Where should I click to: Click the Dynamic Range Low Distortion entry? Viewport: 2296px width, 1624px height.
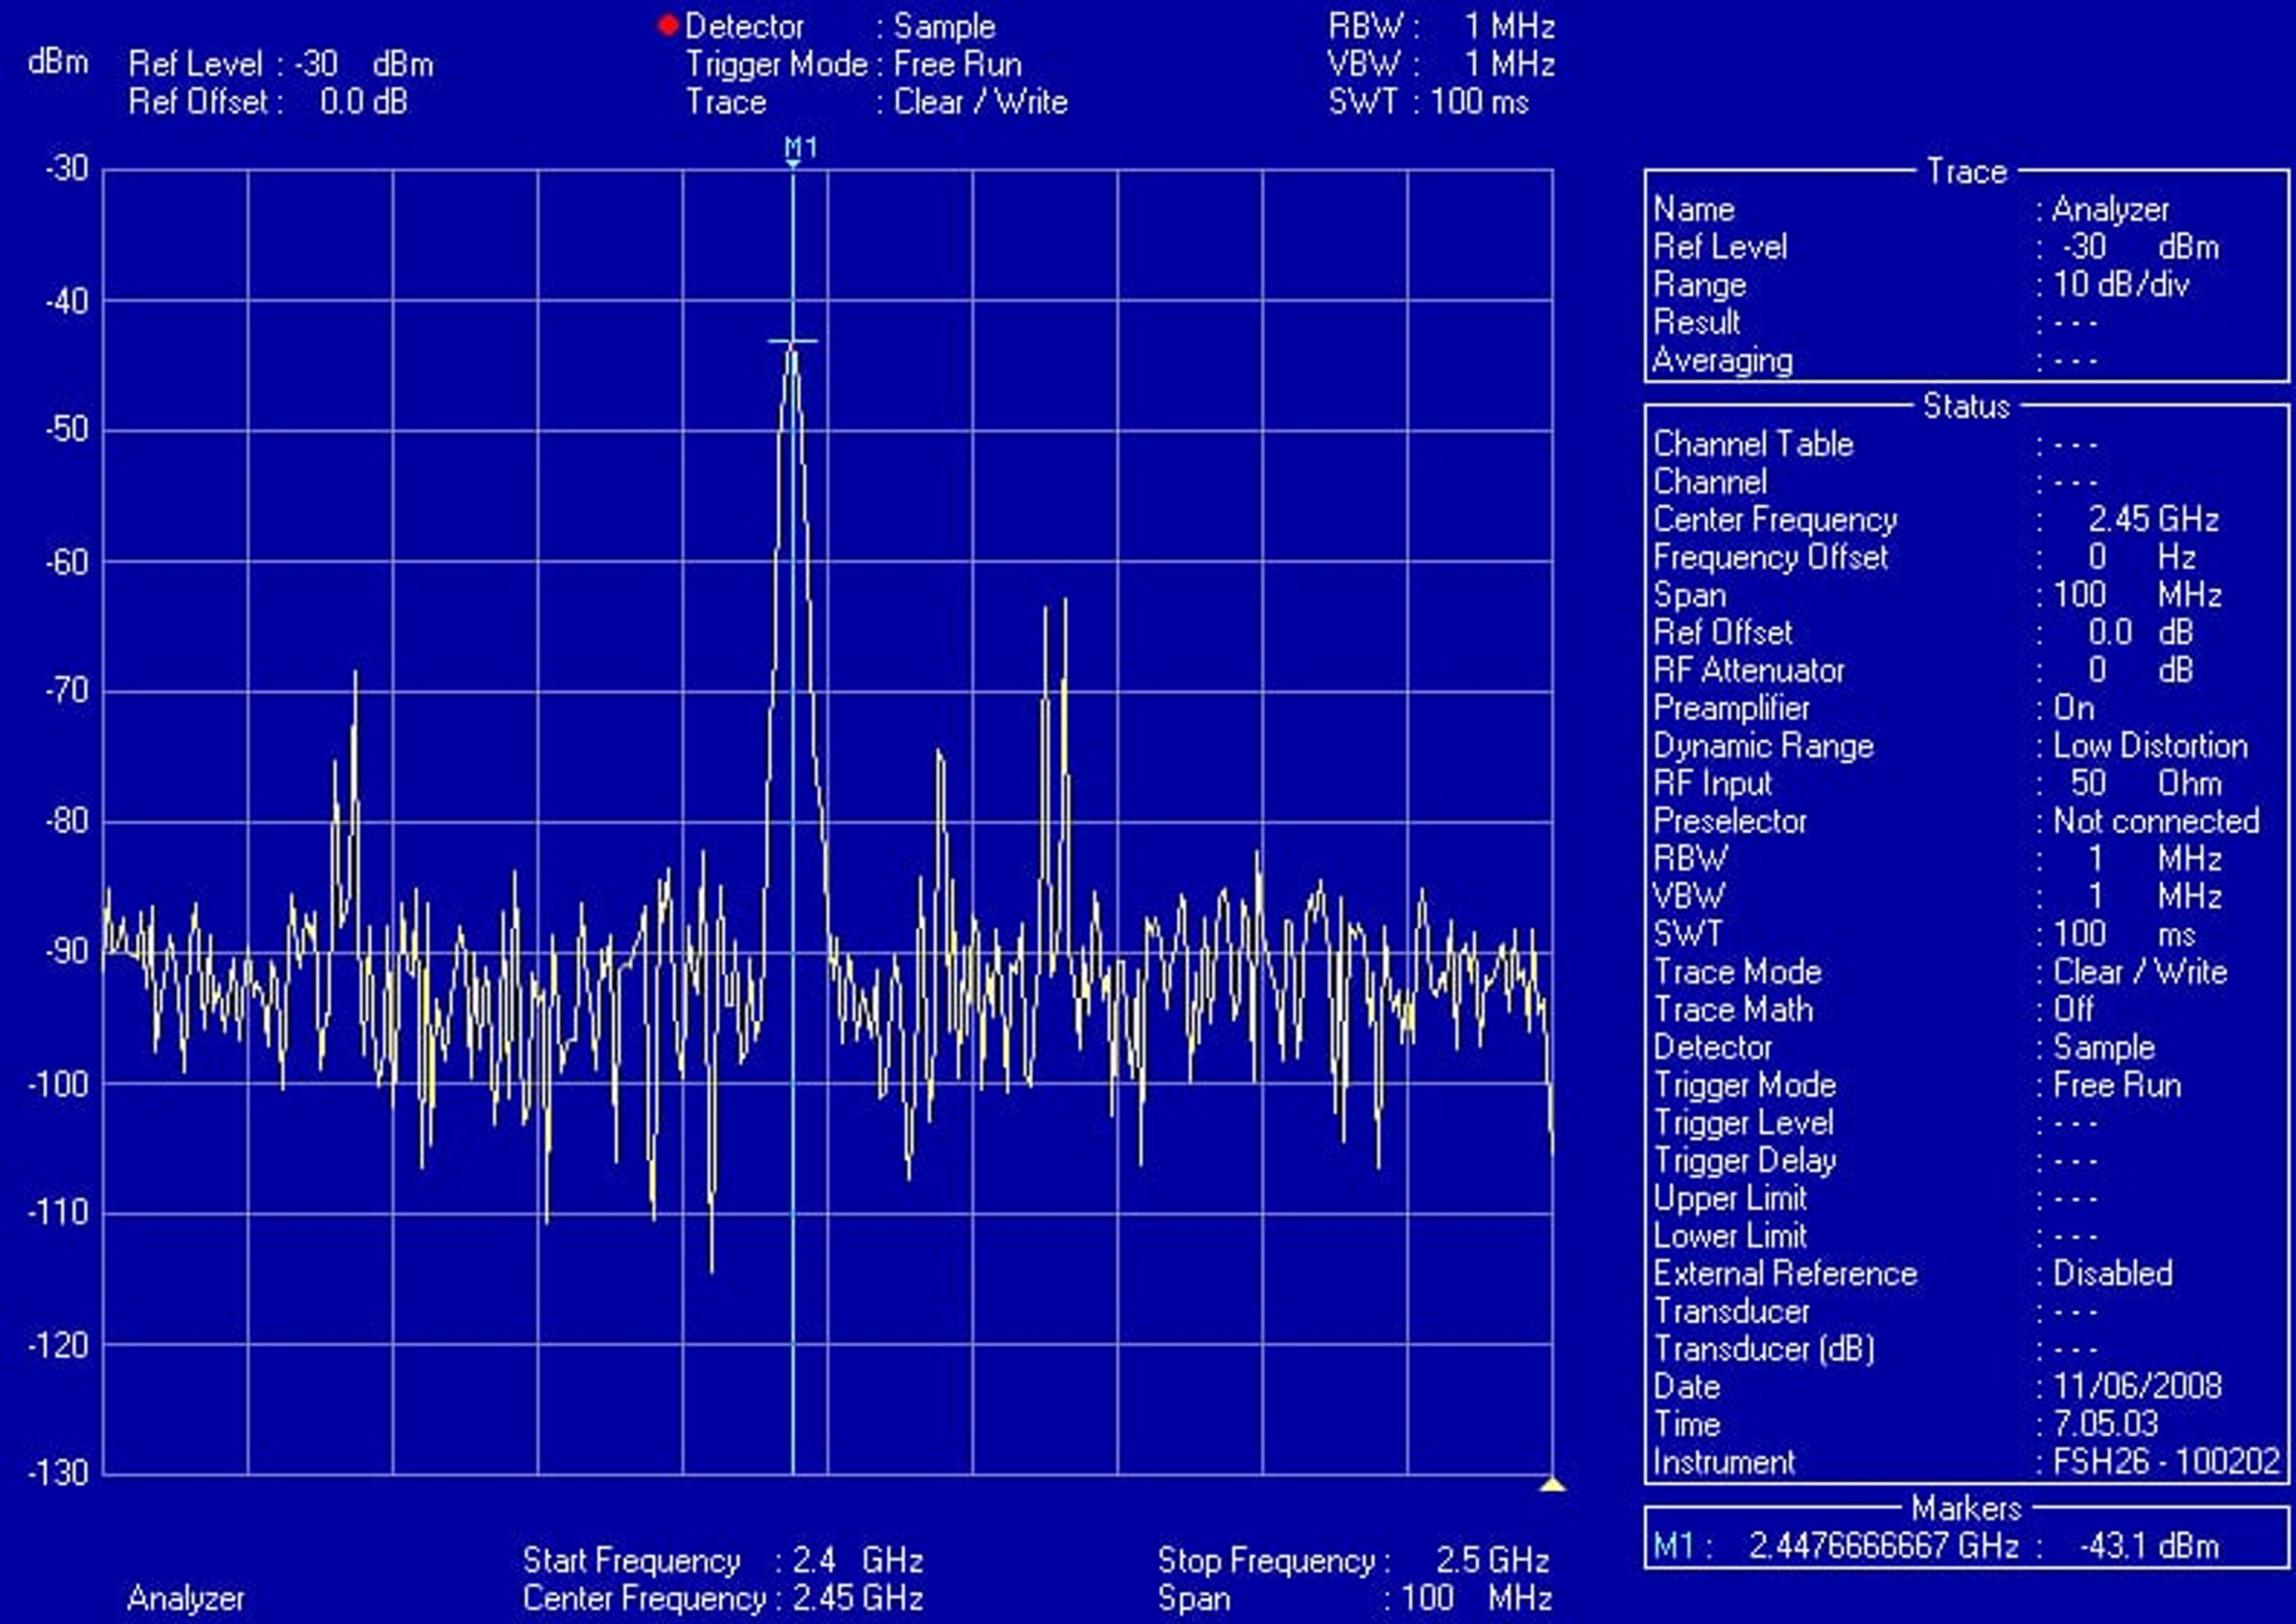(1950, 747)
